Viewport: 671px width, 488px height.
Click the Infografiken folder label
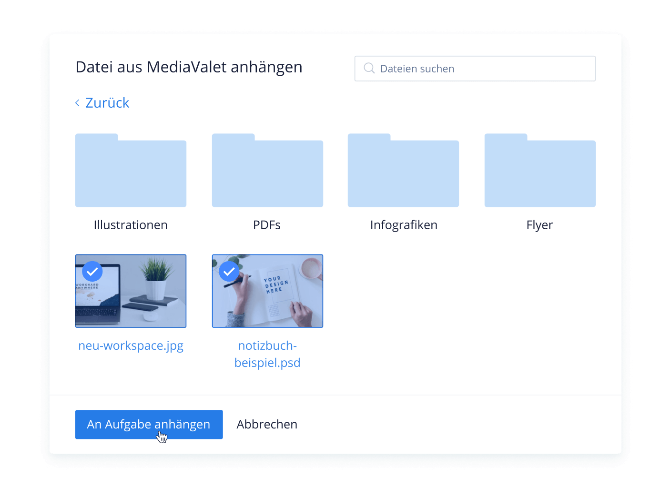tap(404, 225)
